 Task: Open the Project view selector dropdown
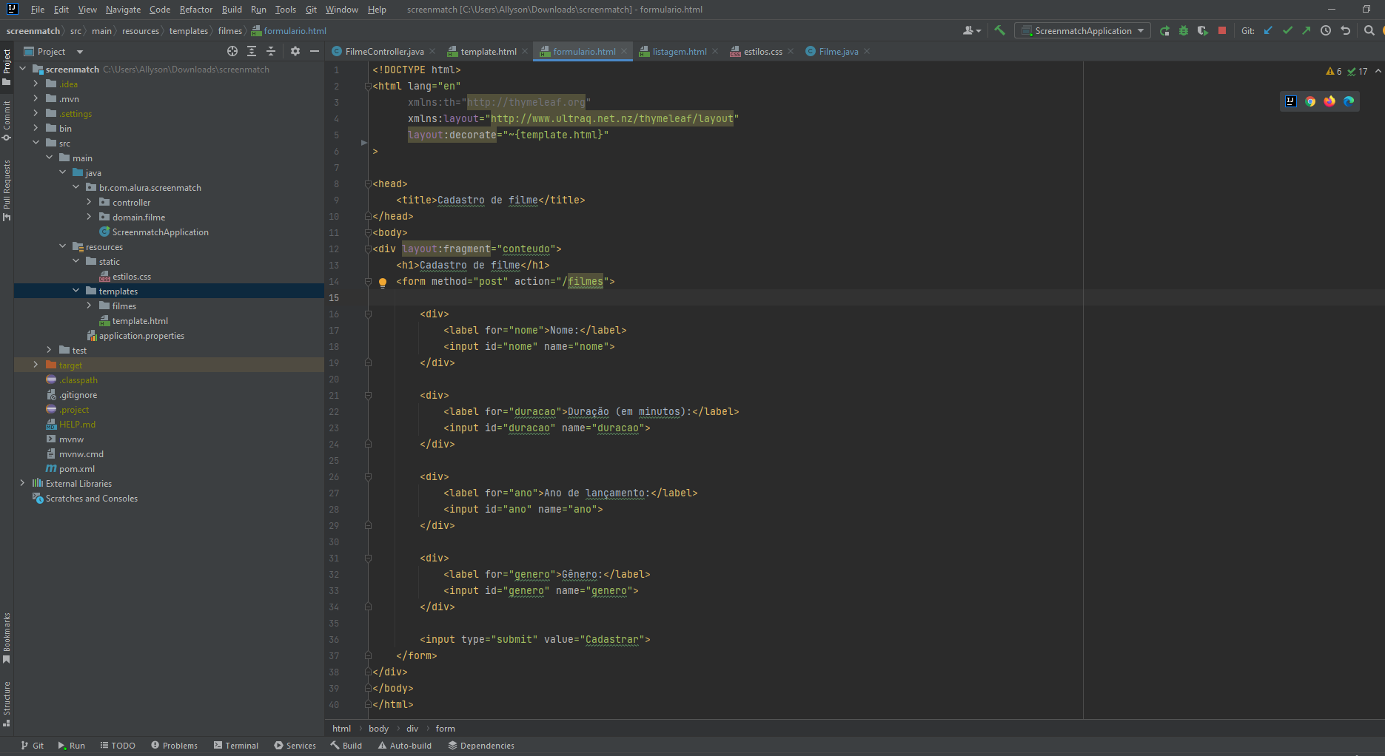(x=54, y=51)
